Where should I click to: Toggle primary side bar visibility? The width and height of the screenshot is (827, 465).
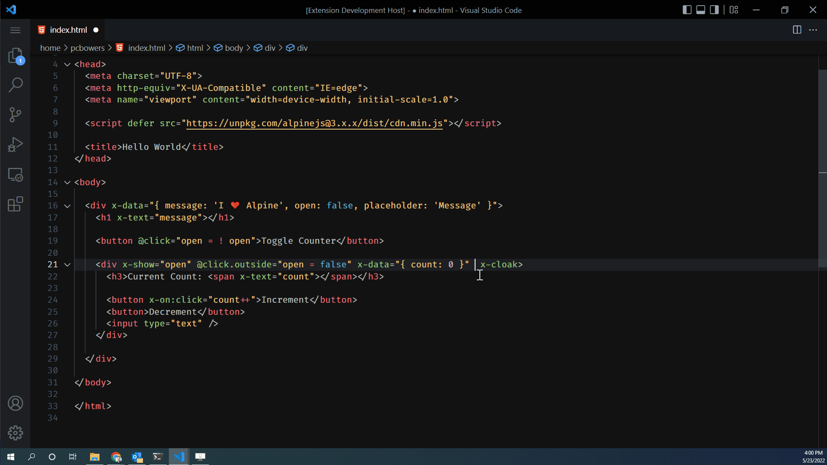point(687,10)
